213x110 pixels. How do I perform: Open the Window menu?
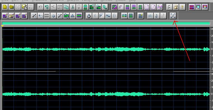[x=121, y=0]
